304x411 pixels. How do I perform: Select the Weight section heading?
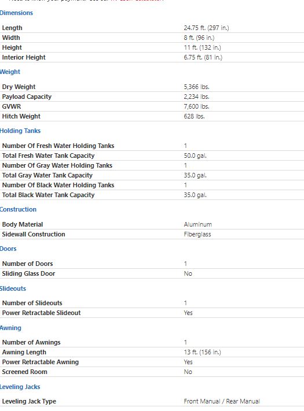click(x=10, y=72)
